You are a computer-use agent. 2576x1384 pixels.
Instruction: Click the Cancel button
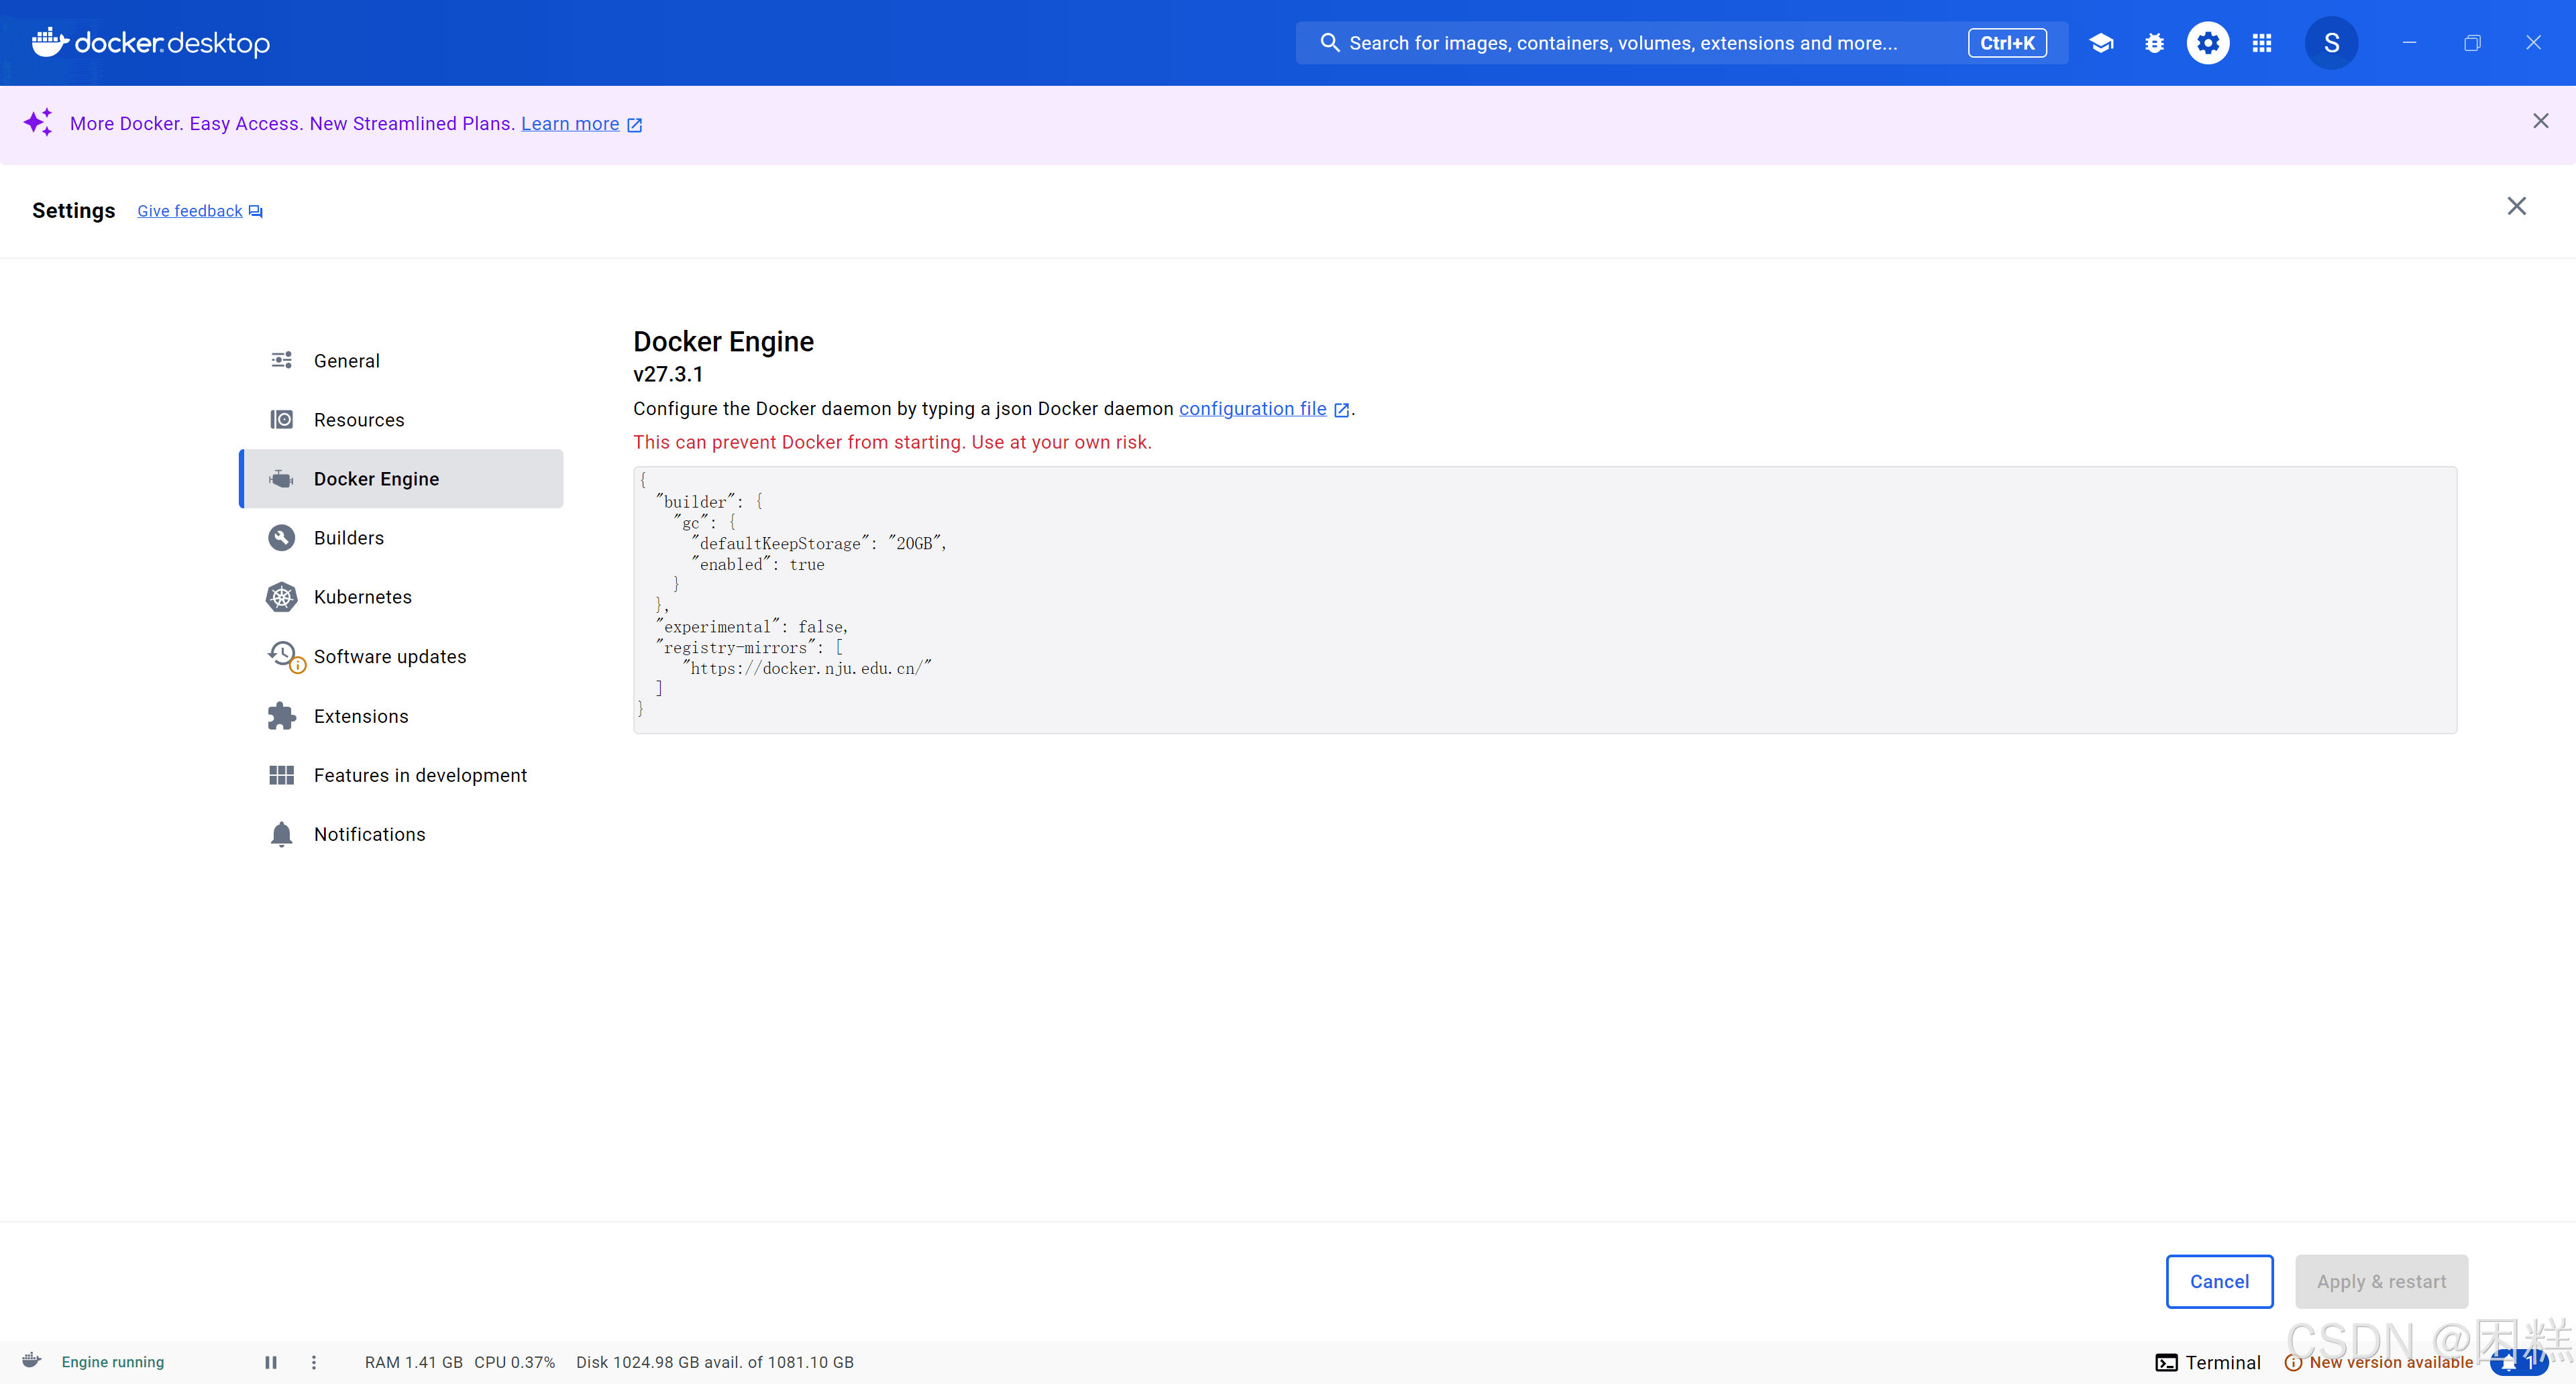pos(2219,1281)
